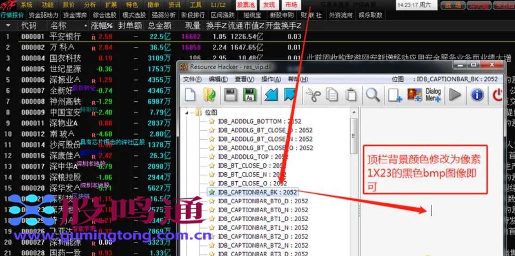Screen dimensions: 515x256
Task: Click the Dialog Menu editor icon
Action: tap(433, 95)
